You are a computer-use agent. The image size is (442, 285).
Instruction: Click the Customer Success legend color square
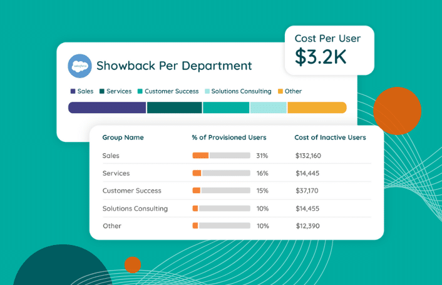(x=140, y=91)
